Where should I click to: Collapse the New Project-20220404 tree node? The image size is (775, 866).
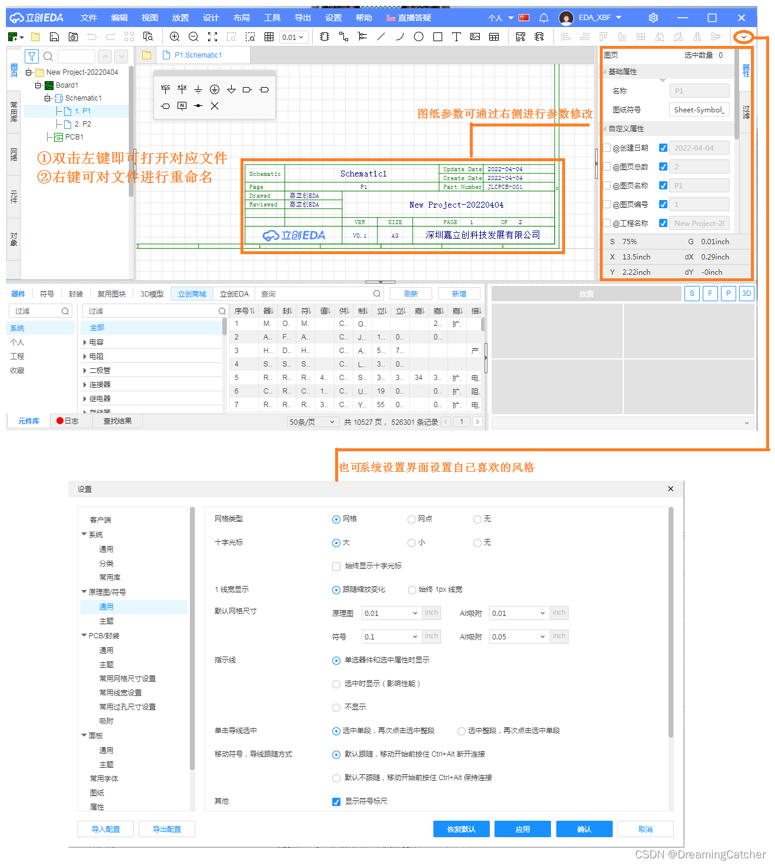click(28, 72)
